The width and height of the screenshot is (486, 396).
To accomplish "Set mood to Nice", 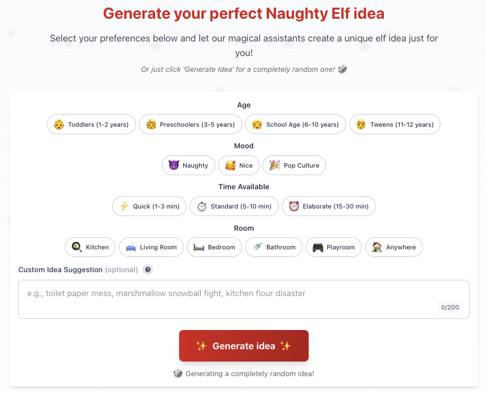I will [239, 165].
